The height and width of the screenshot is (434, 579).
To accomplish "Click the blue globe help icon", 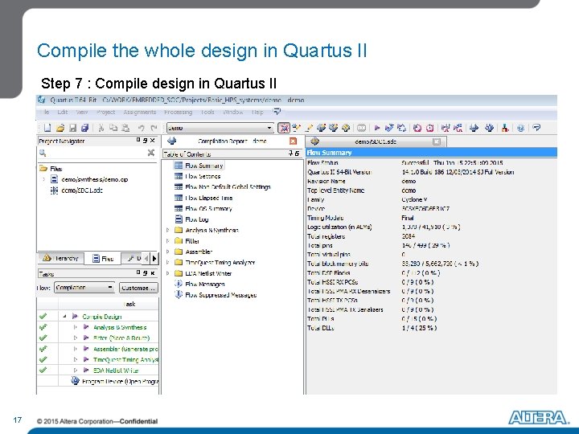I will 520,128.
